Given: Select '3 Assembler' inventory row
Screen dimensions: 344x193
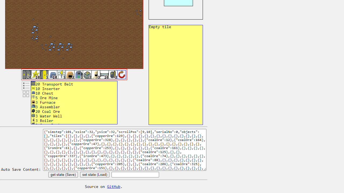Looking at the screenshot, I should coord(74,107).
